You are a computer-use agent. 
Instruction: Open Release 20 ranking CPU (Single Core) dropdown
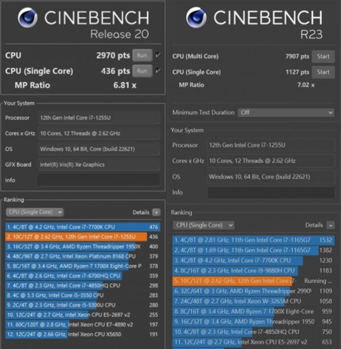[35, 212]
